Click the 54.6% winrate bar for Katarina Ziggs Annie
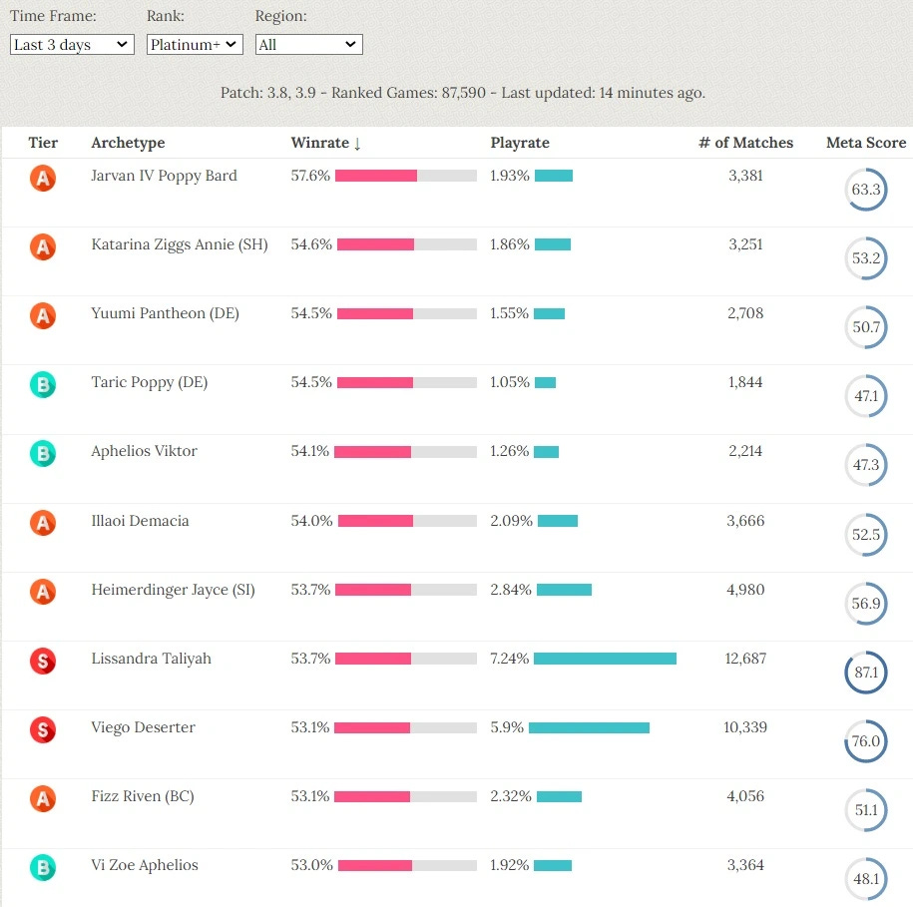The width and height of the screenshot is (913, 907). point(407,244)
